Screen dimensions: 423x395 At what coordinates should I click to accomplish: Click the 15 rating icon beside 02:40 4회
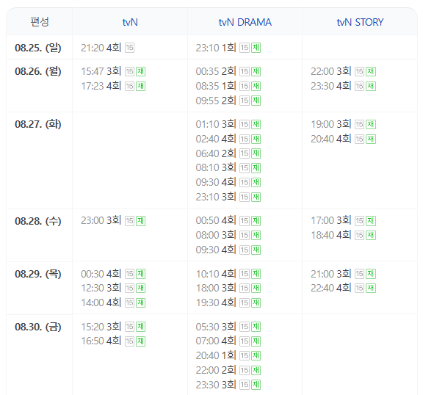click(x=245, y=139)
